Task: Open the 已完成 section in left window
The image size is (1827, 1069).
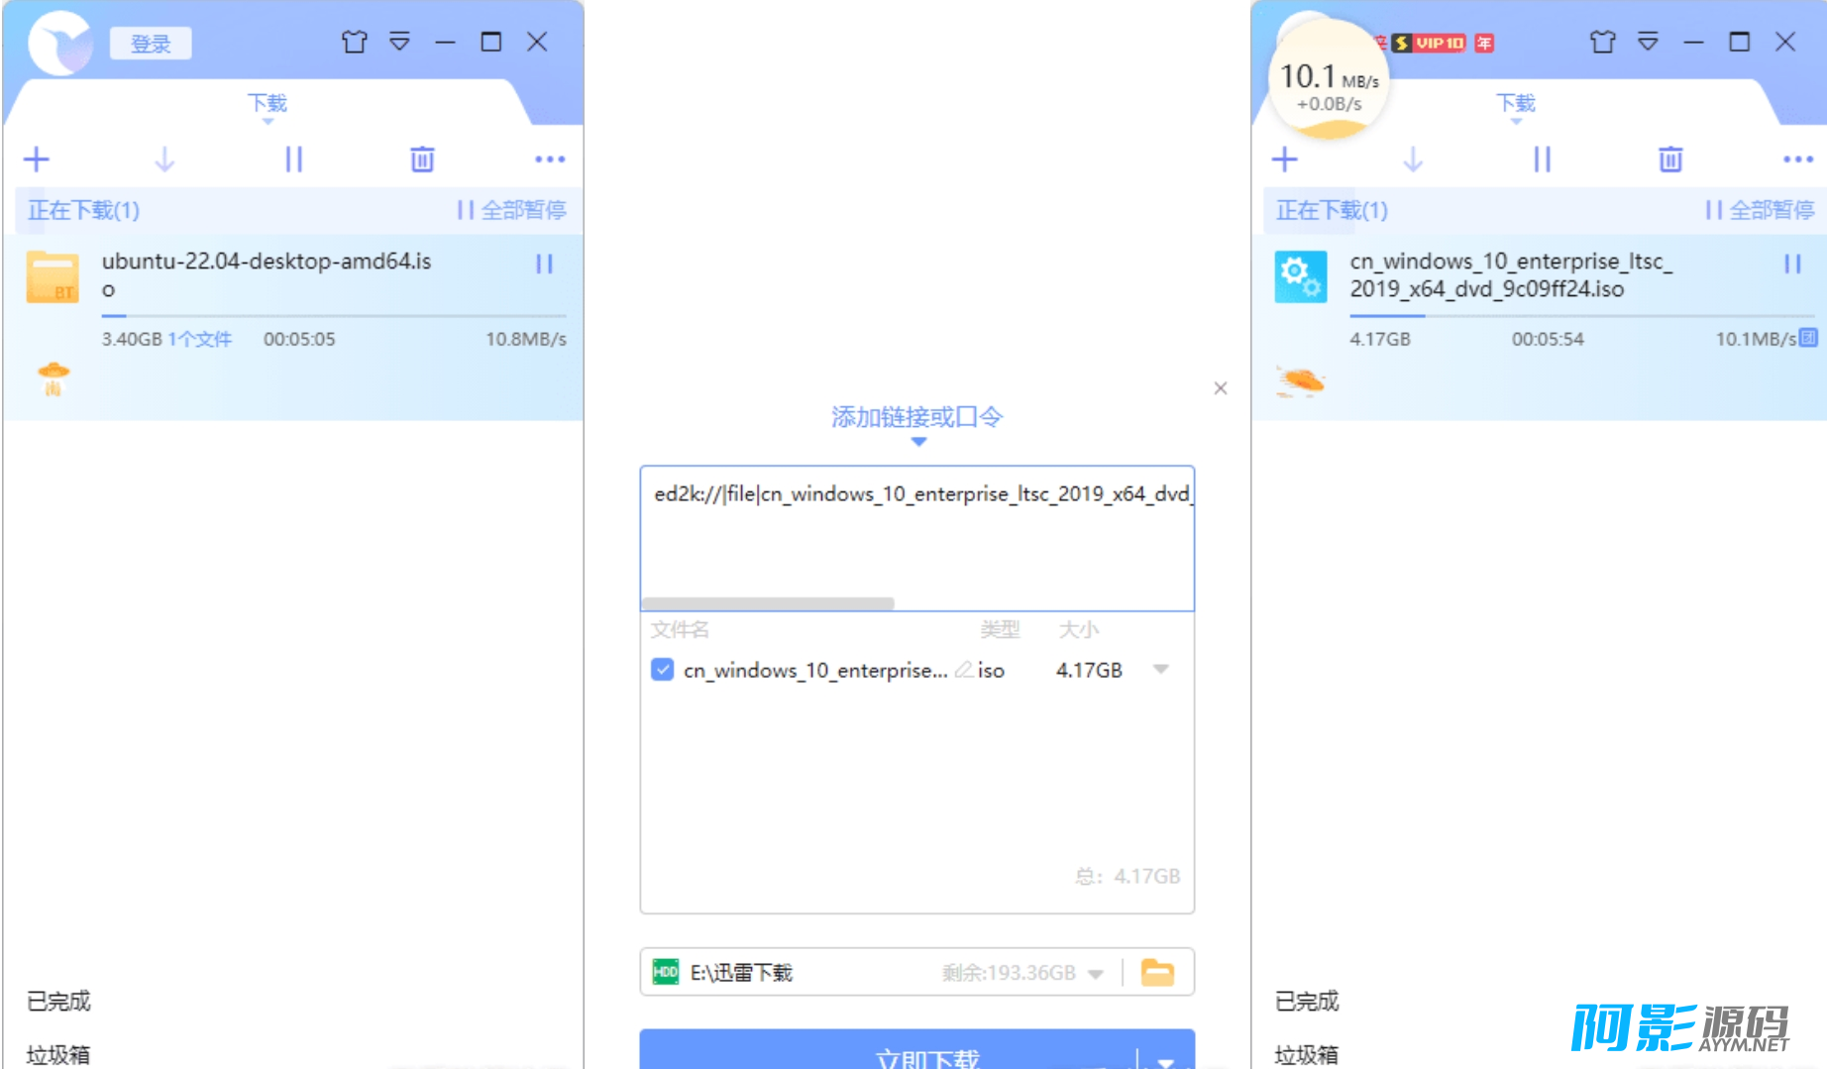Action: coord(58,1002)
